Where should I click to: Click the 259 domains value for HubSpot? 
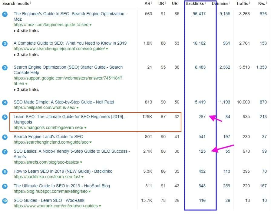[226, 186]
